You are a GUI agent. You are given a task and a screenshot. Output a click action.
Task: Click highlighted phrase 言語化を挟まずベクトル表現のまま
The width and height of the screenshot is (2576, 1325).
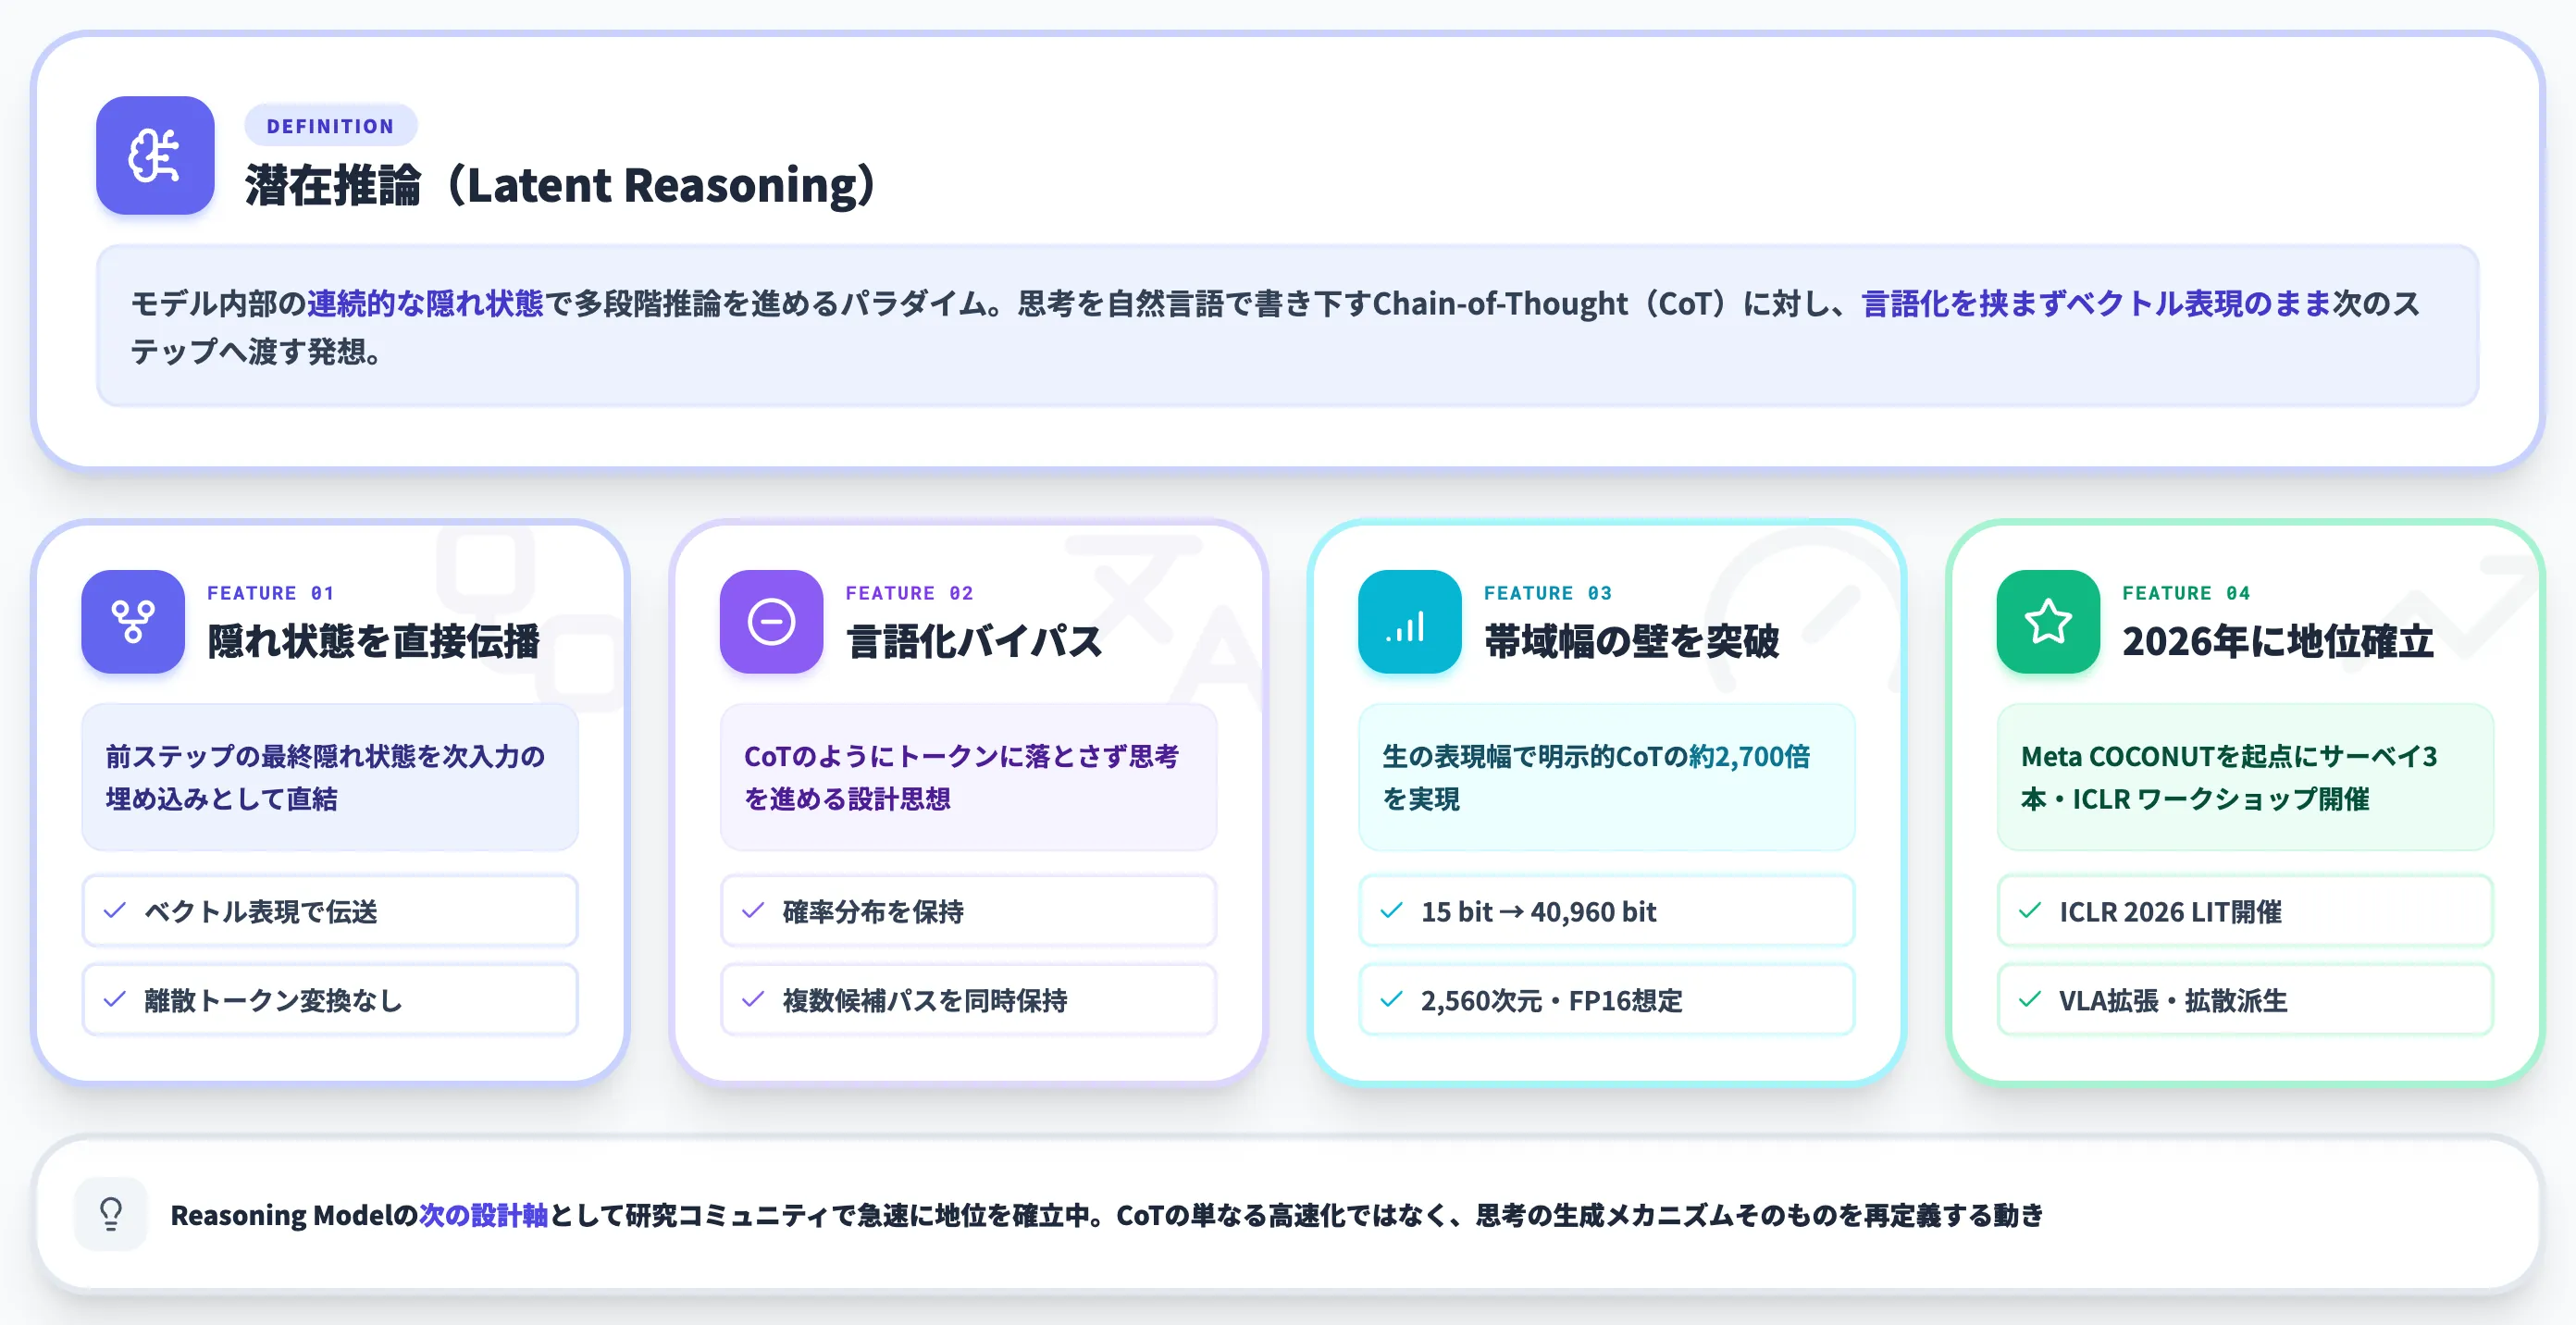(x=2097, y=303)
